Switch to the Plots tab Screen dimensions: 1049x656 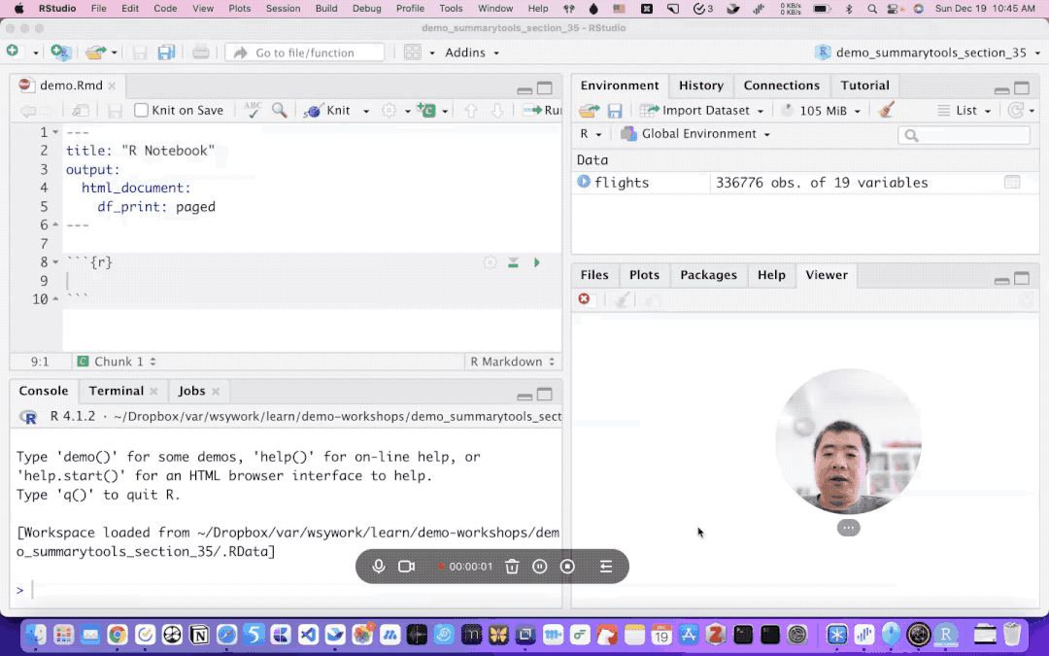click(644, 275)
